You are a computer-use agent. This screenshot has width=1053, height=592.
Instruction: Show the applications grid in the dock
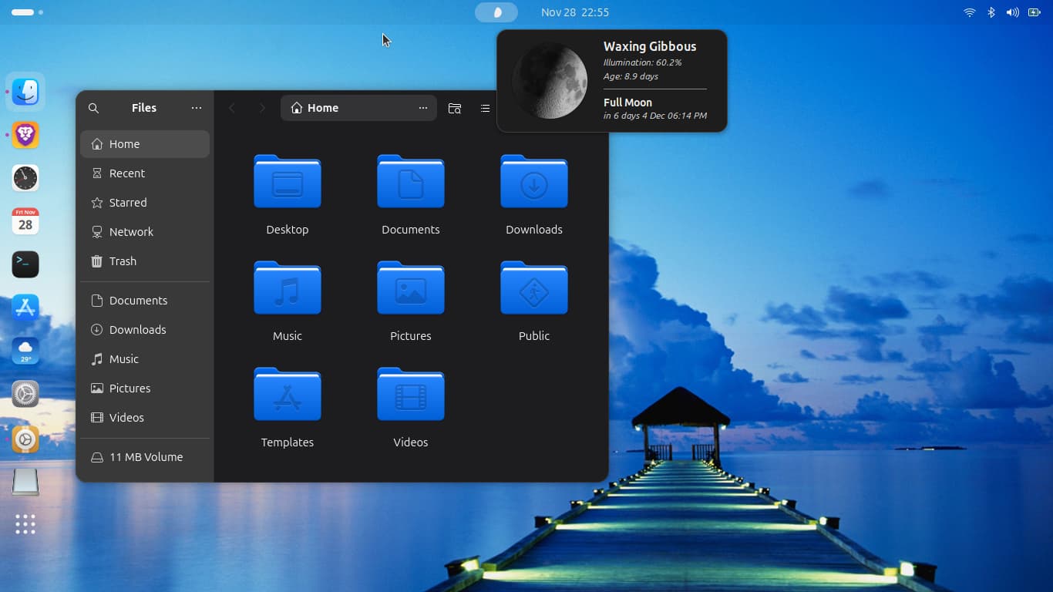(25, 524)
